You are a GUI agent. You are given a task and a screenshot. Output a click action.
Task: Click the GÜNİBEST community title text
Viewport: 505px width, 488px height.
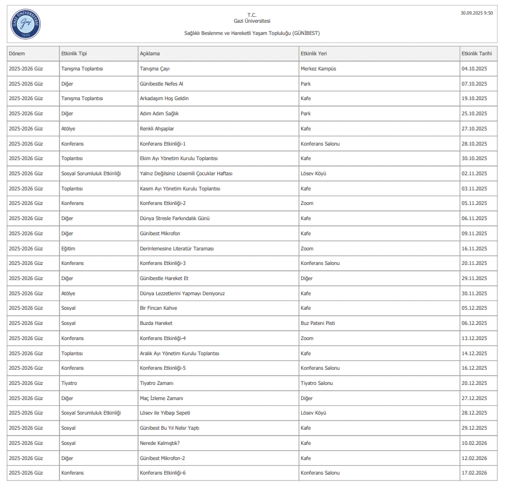point(252,33)
